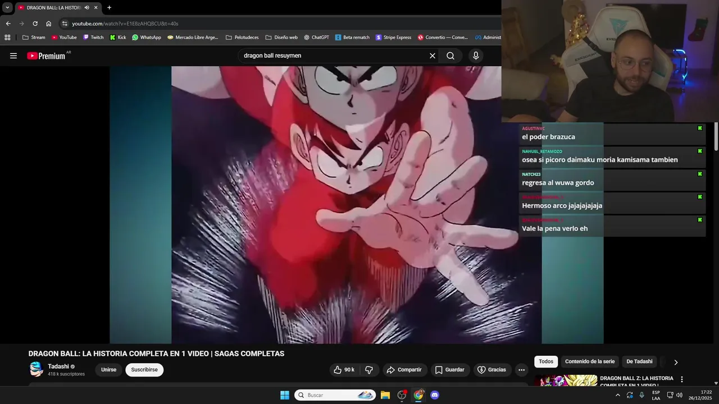Switch to Chrome in the taskbar
Screen dimensions: 719x404
click(x=418, y=395)
